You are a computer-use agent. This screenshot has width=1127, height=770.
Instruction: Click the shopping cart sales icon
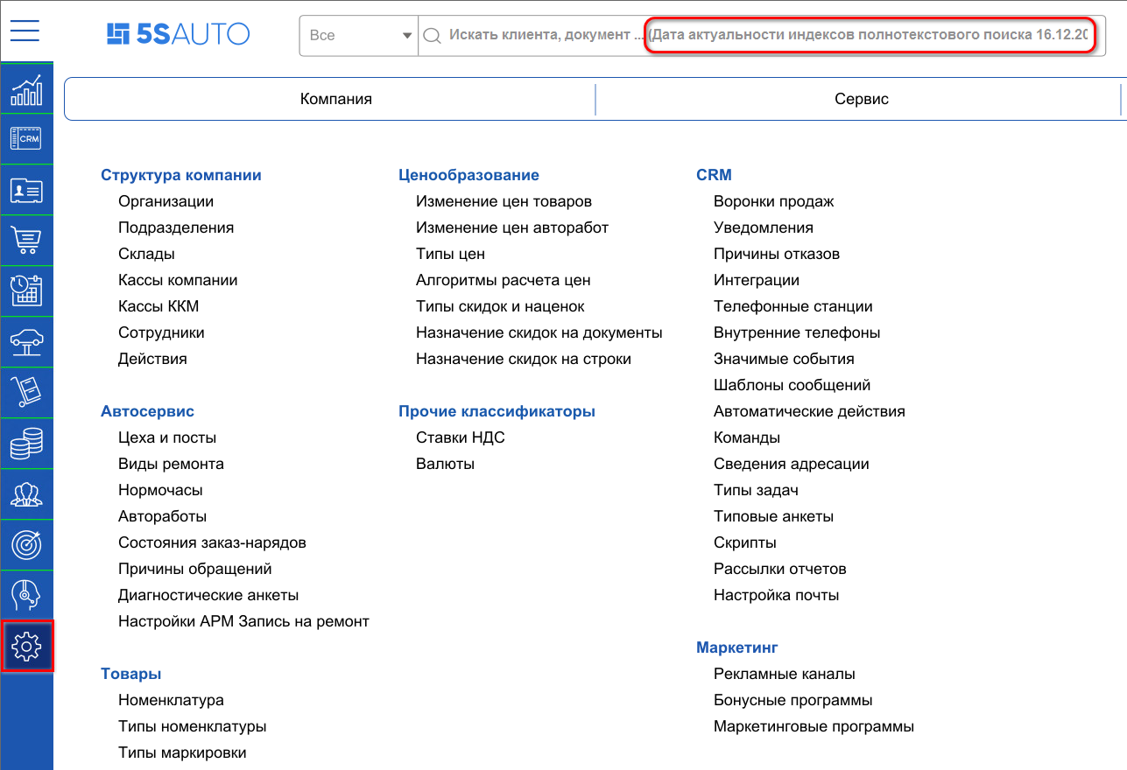(x=26, y=240)
